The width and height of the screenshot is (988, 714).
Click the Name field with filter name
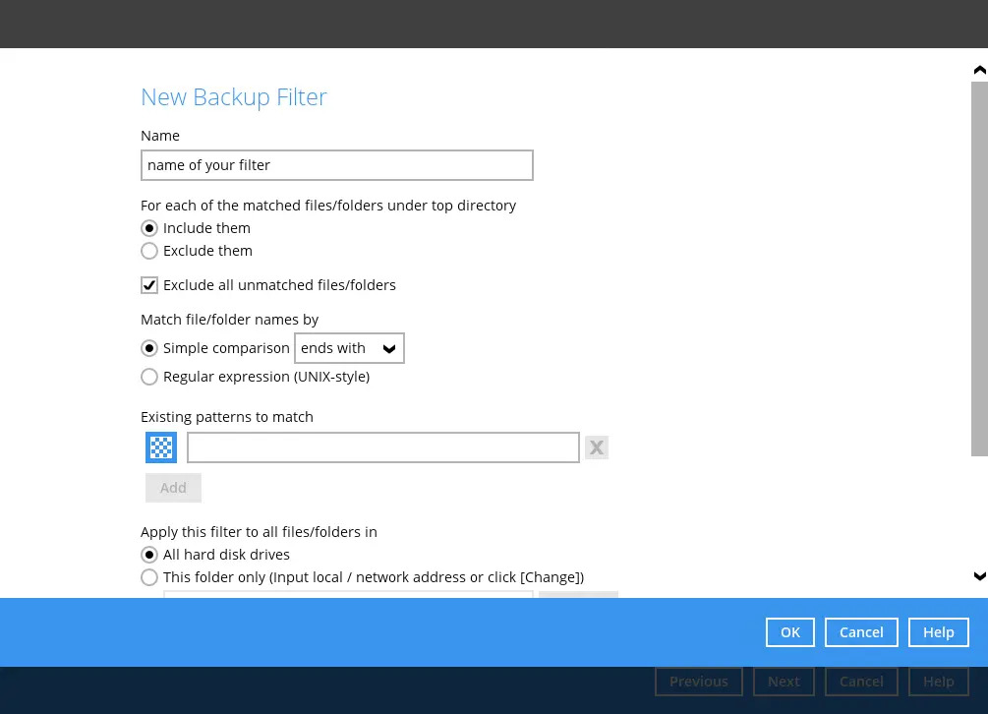[x=336, y=165]
